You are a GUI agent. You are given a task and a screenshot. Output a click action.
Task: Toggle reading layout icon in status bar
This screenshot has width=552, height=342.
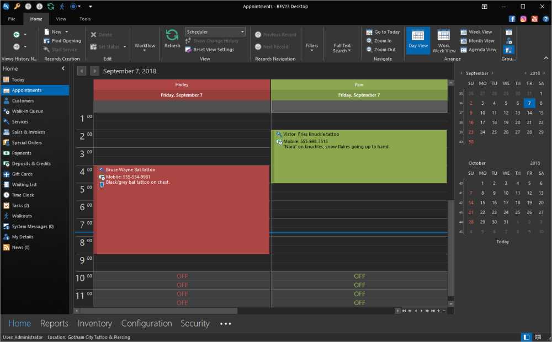[538, 337]
